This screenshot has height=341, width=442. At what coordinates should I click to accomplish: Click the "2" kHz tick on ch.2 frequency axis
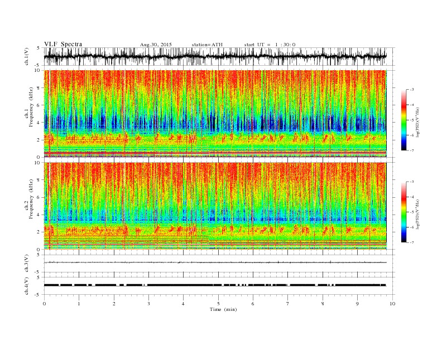point(39,232)
